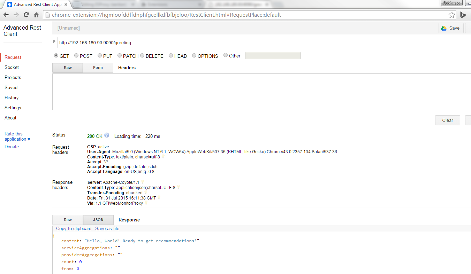
Task: Select the PUT method
Action: click(x=100, y=55)
